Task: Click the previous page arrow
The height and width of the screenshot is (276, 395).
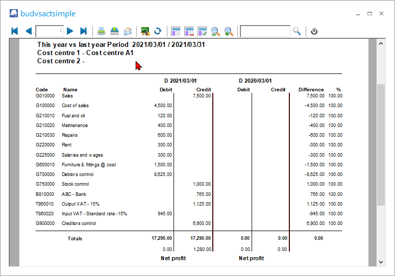Action: point(28,31)
